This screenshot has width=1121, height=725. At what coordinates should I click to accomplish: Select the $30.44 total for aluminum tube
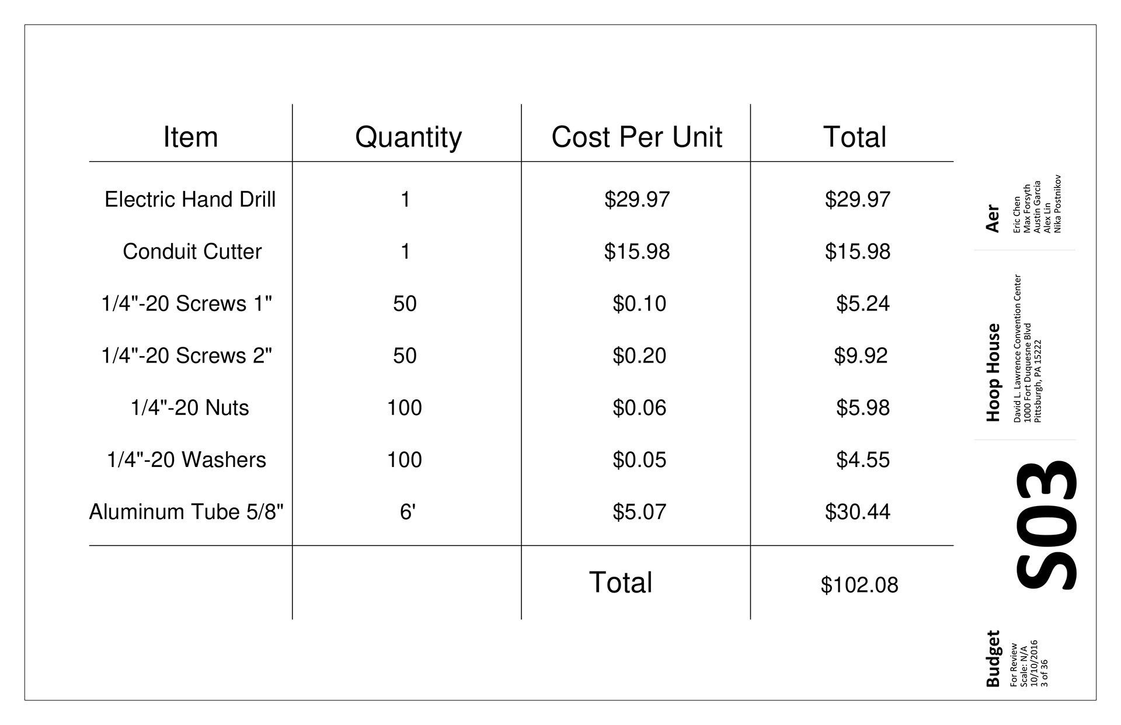point(858,512)
